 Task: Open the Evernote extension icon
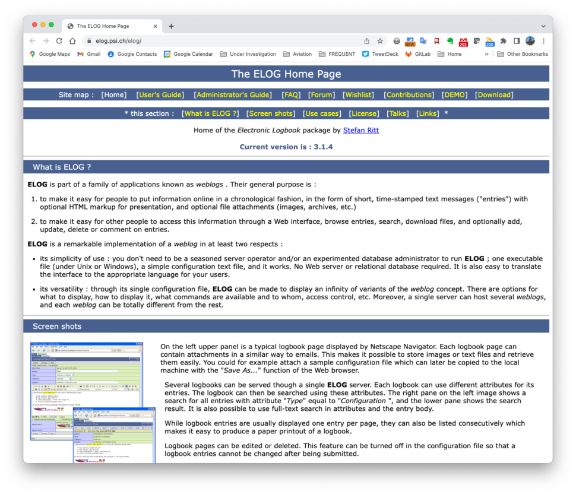[450, 41]
